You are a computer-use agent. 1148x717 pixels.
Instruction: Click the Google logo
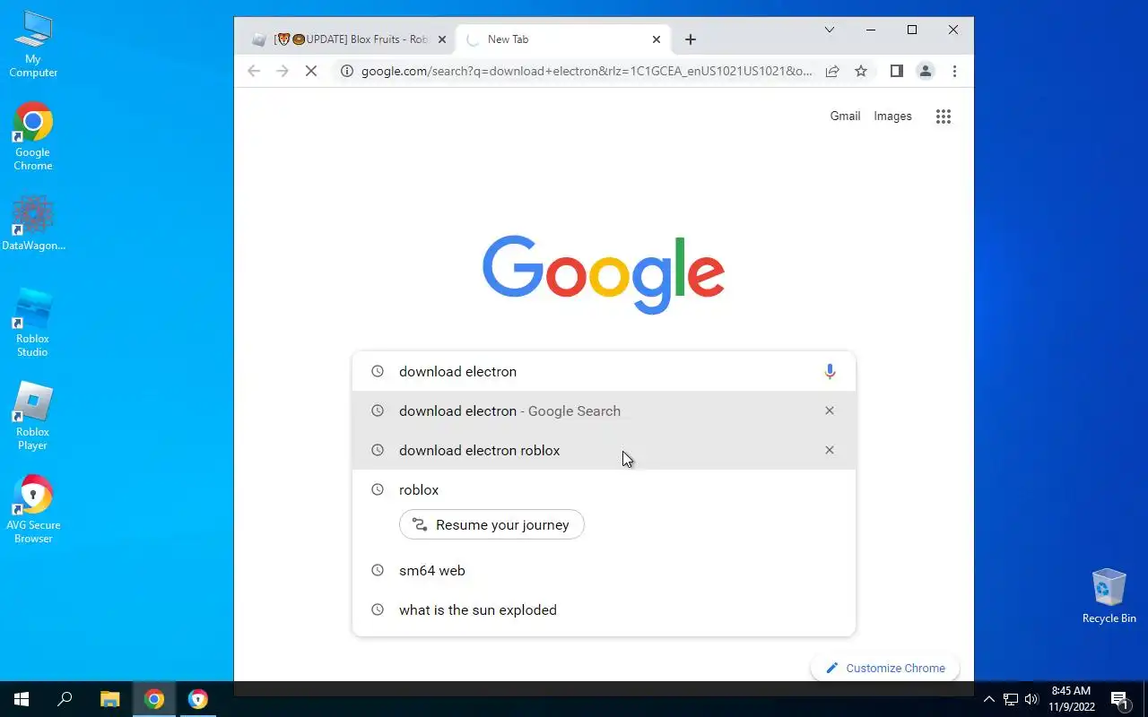pyautogui.click(x=604, y=274)
